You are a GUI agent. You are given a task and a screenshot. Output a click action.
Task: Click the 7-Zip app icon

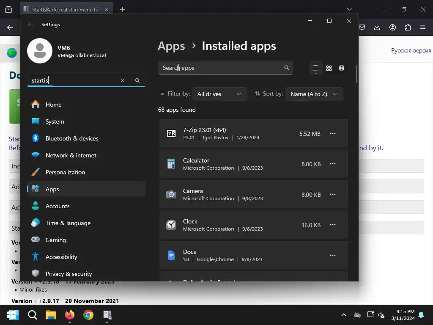coord(171,133)
